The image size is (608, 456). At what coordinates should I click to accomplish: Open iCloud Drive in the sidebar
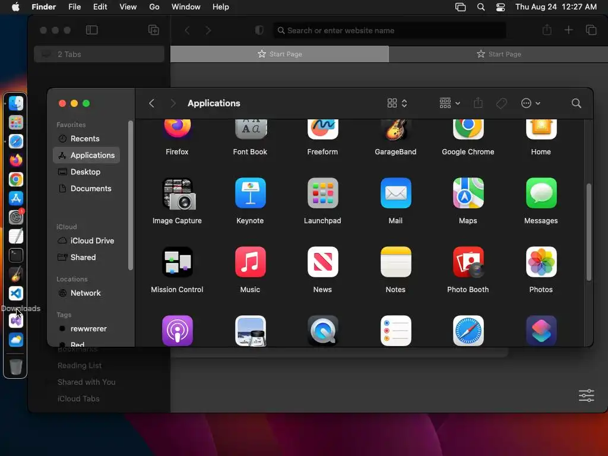pyautogui.click(x=87, y=240)
